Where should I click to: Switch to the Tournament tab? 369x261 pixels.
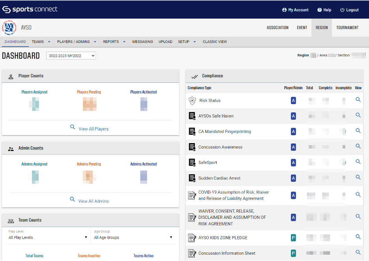[x=347, y=28]
